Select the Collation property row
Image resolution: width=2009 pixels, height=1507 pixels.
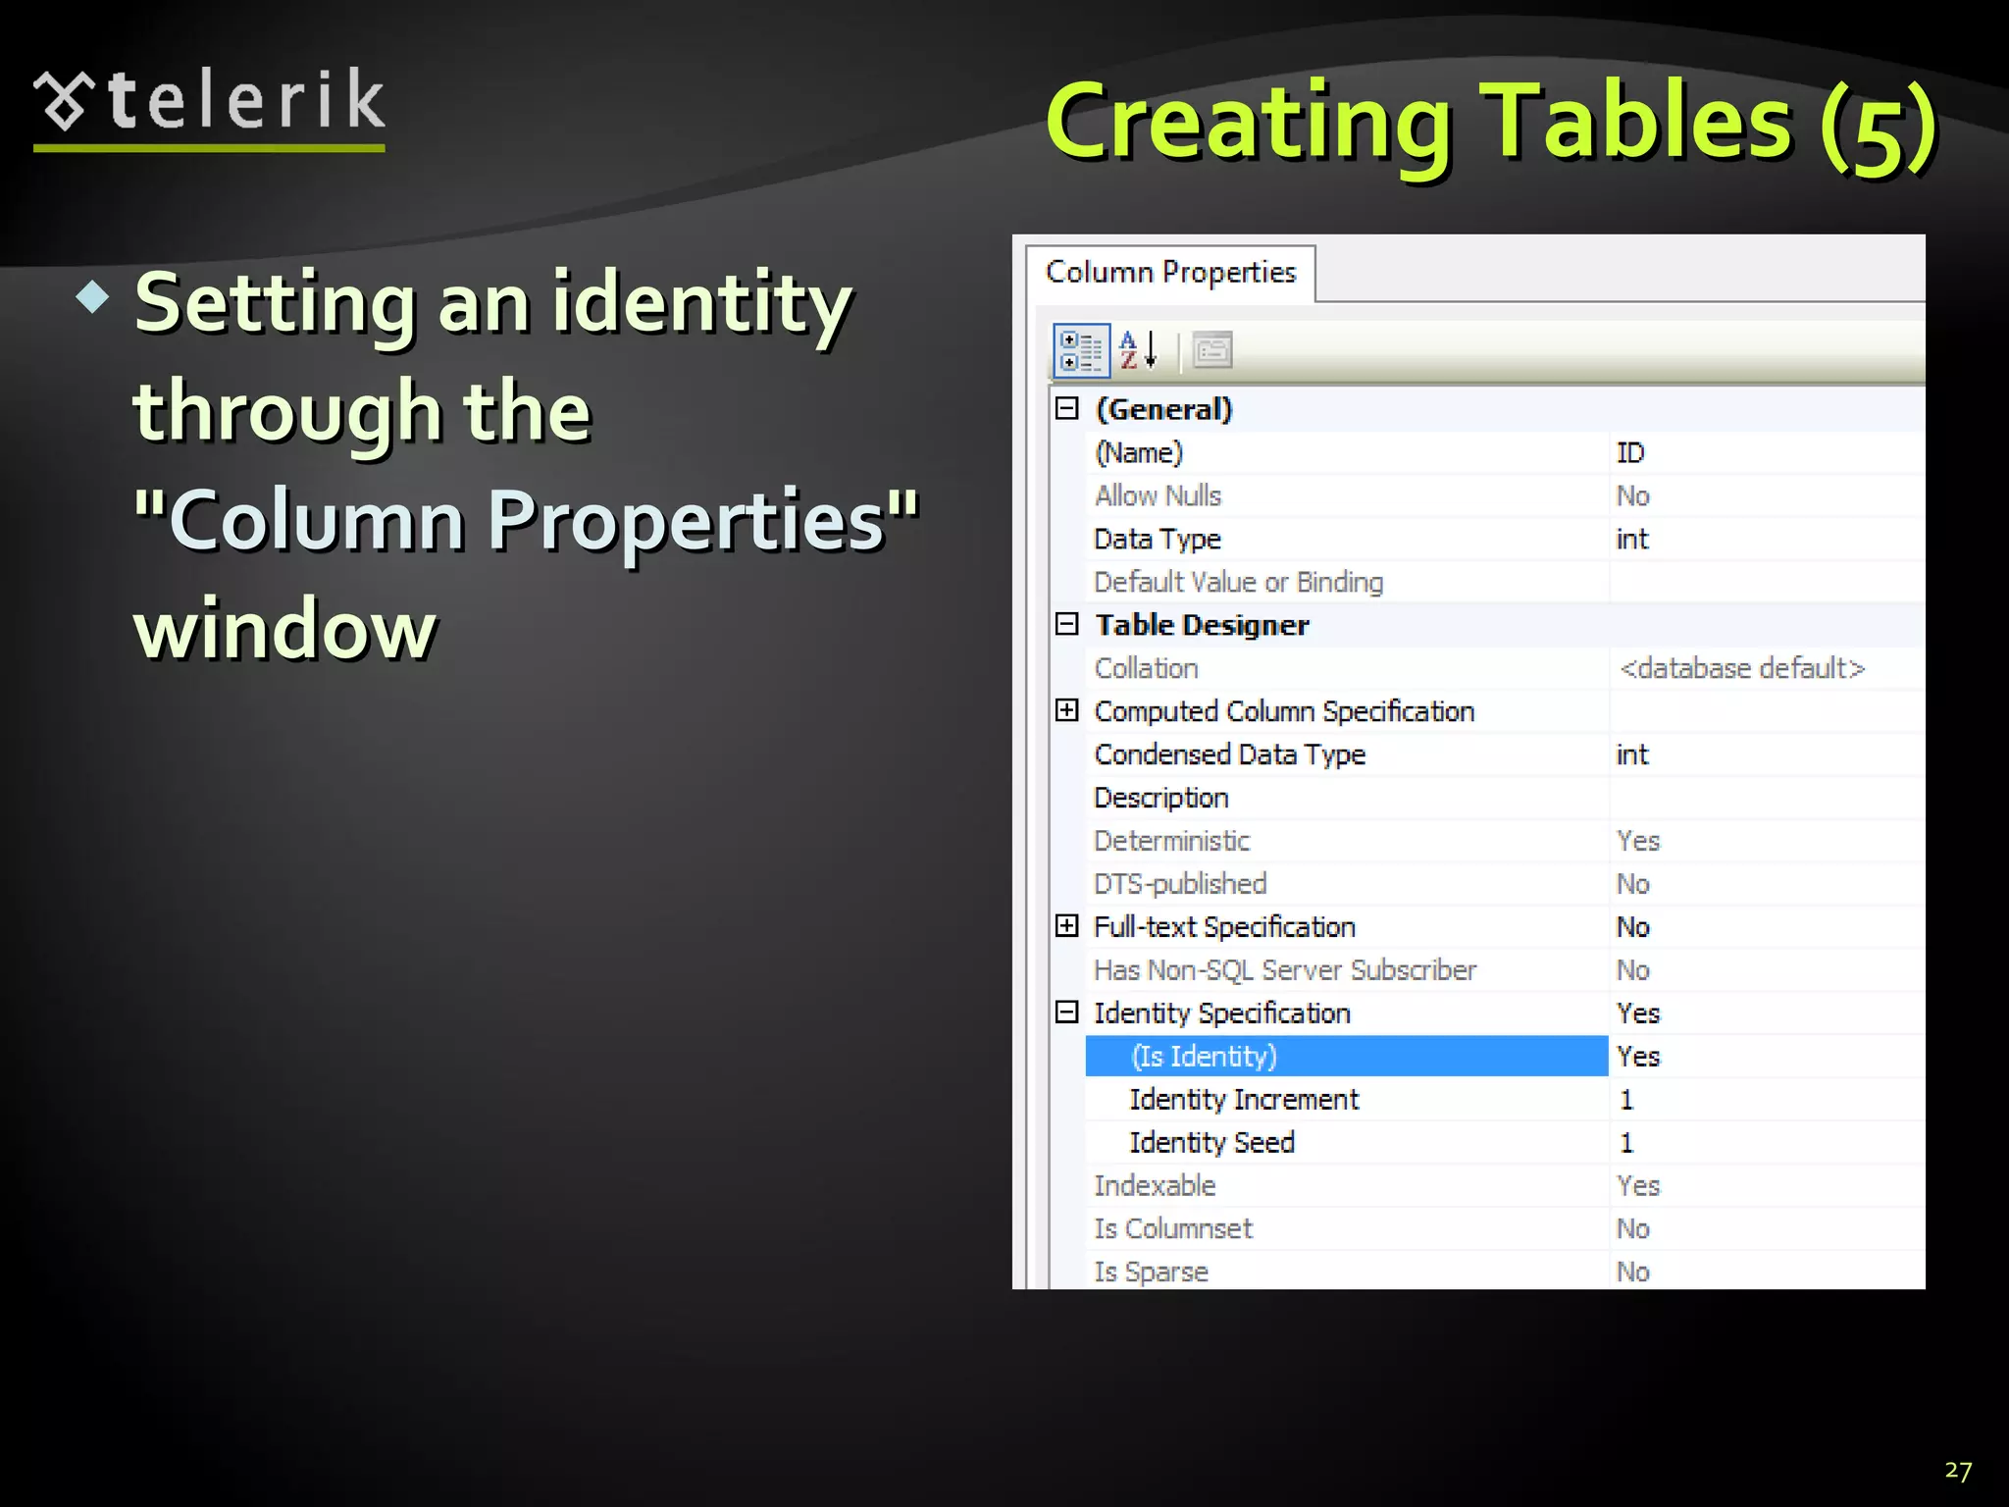1505,668
